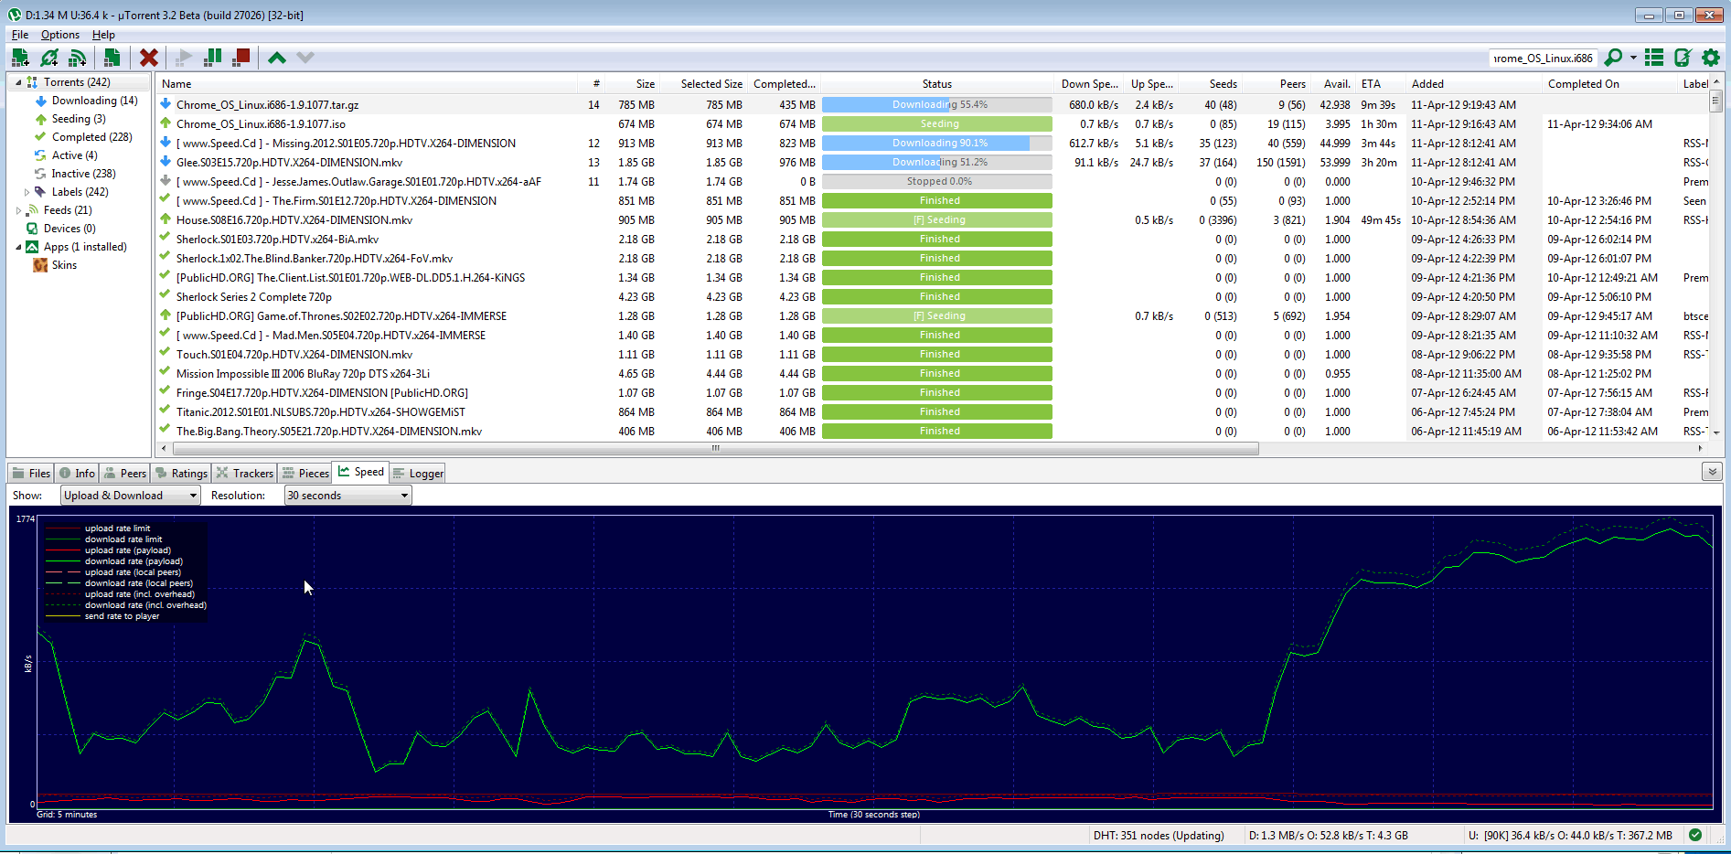Collapse the Apps (1 installed) node
The height and width of the screenshot is (854, 1731).
[x=18, y=247]
